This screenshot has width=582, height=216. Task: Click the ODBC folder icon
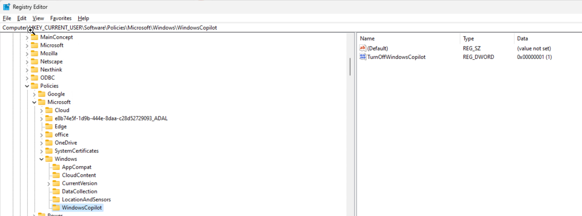(34, 78)
